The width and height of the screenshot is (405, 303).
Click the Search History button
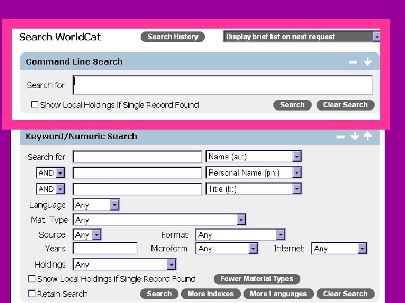click(x=173, y=36)
